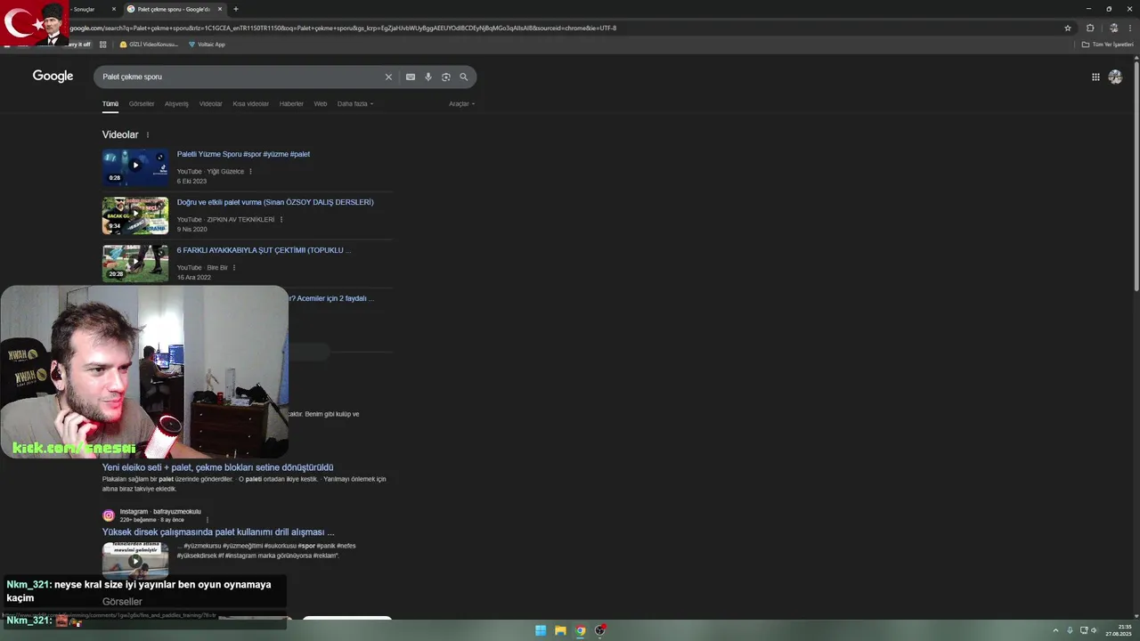Close the 'Sonuçlar' tab
The height and width of the screenshot is (641, 1140).
pyautogui.click(x=114, y=9)
